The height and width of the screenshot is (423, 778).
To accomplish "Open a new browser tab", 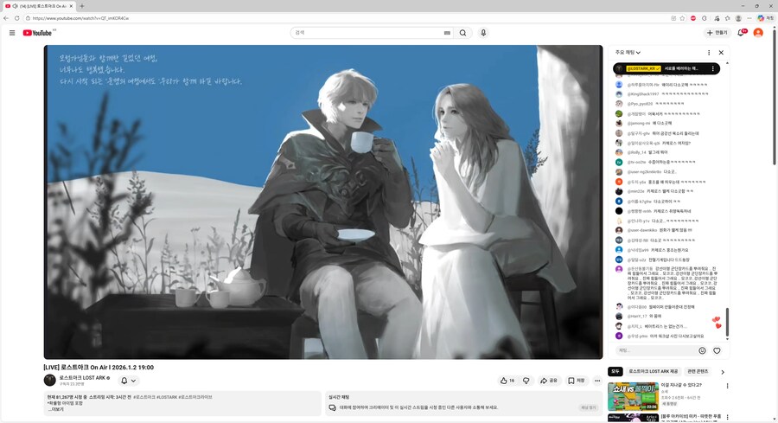I will point(82,6).
